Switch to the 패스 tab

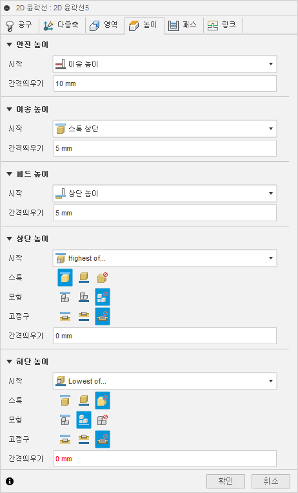(184, 25)
